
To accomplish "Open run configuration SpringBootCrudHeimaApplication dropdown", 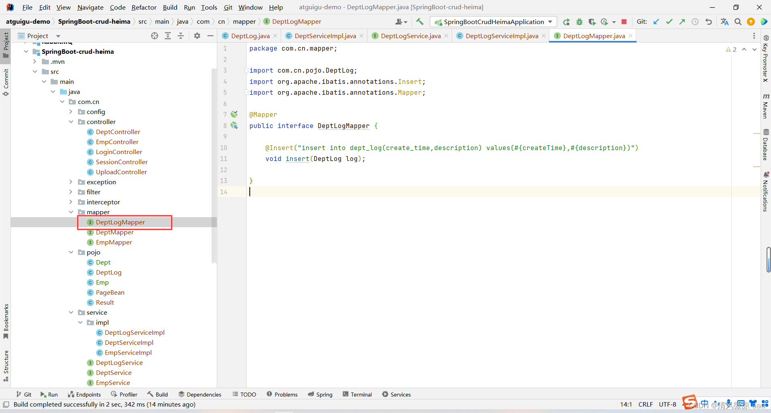I will tap(494, 22).
